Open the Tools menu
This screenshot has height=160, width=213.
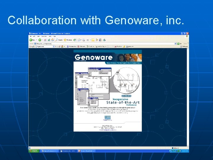pos(50,36)
